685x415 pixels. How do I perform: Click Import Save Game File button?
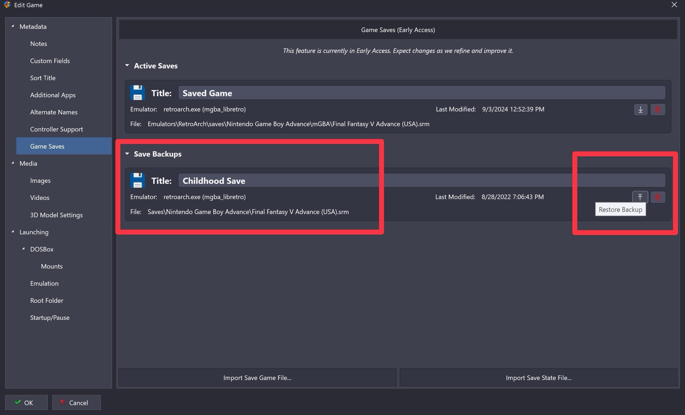257,378
